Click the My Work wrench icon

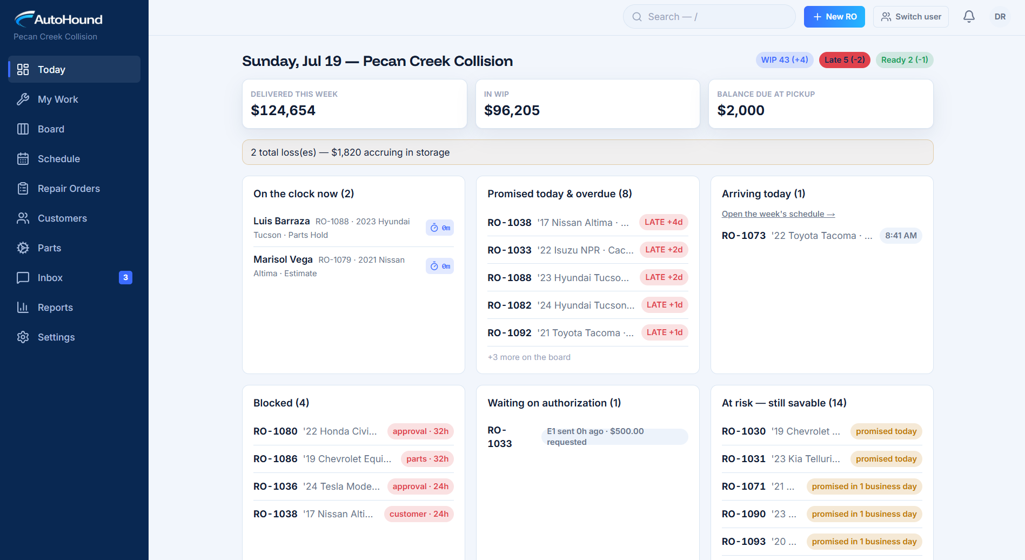[23, 99]
